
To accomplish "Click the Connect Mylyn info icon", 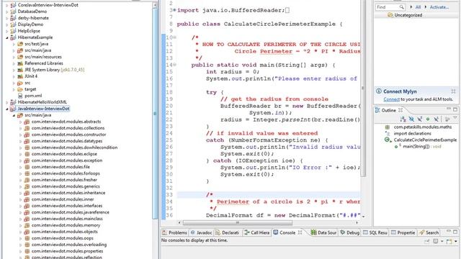I will point(379,91).
